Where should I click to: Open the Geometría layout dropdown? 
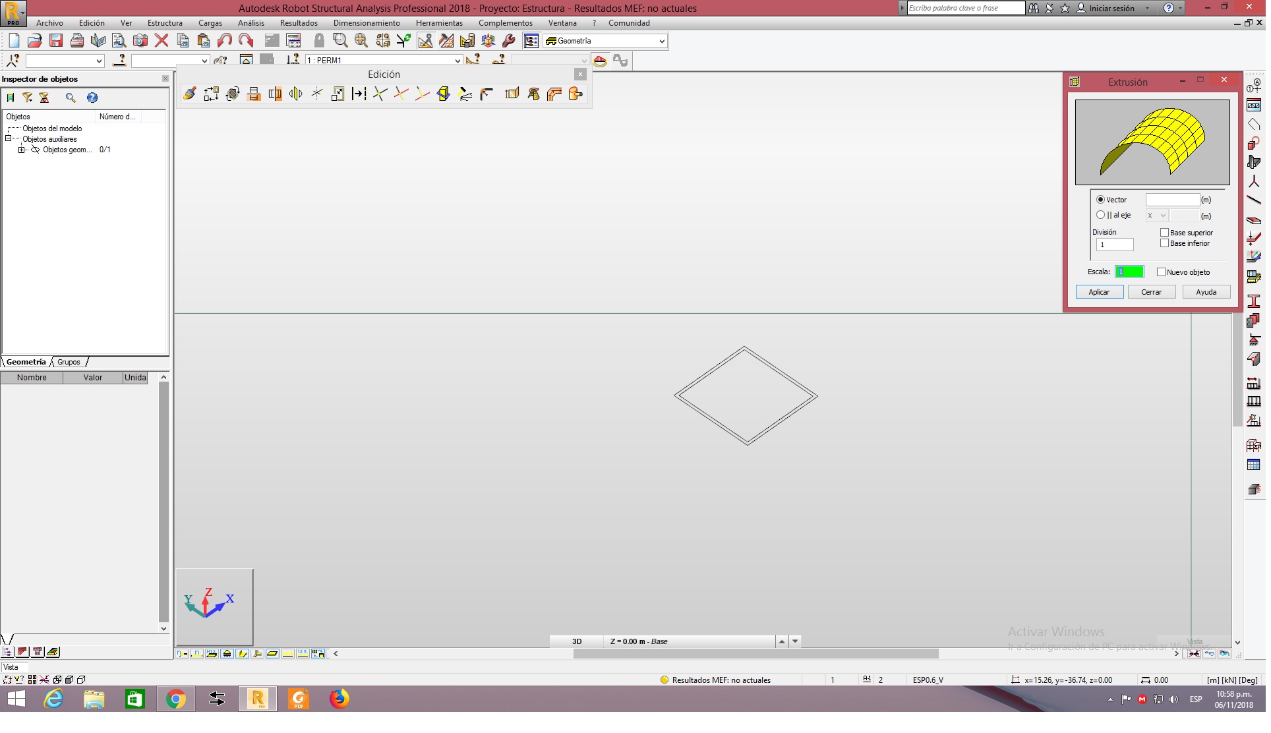[661, 41]
